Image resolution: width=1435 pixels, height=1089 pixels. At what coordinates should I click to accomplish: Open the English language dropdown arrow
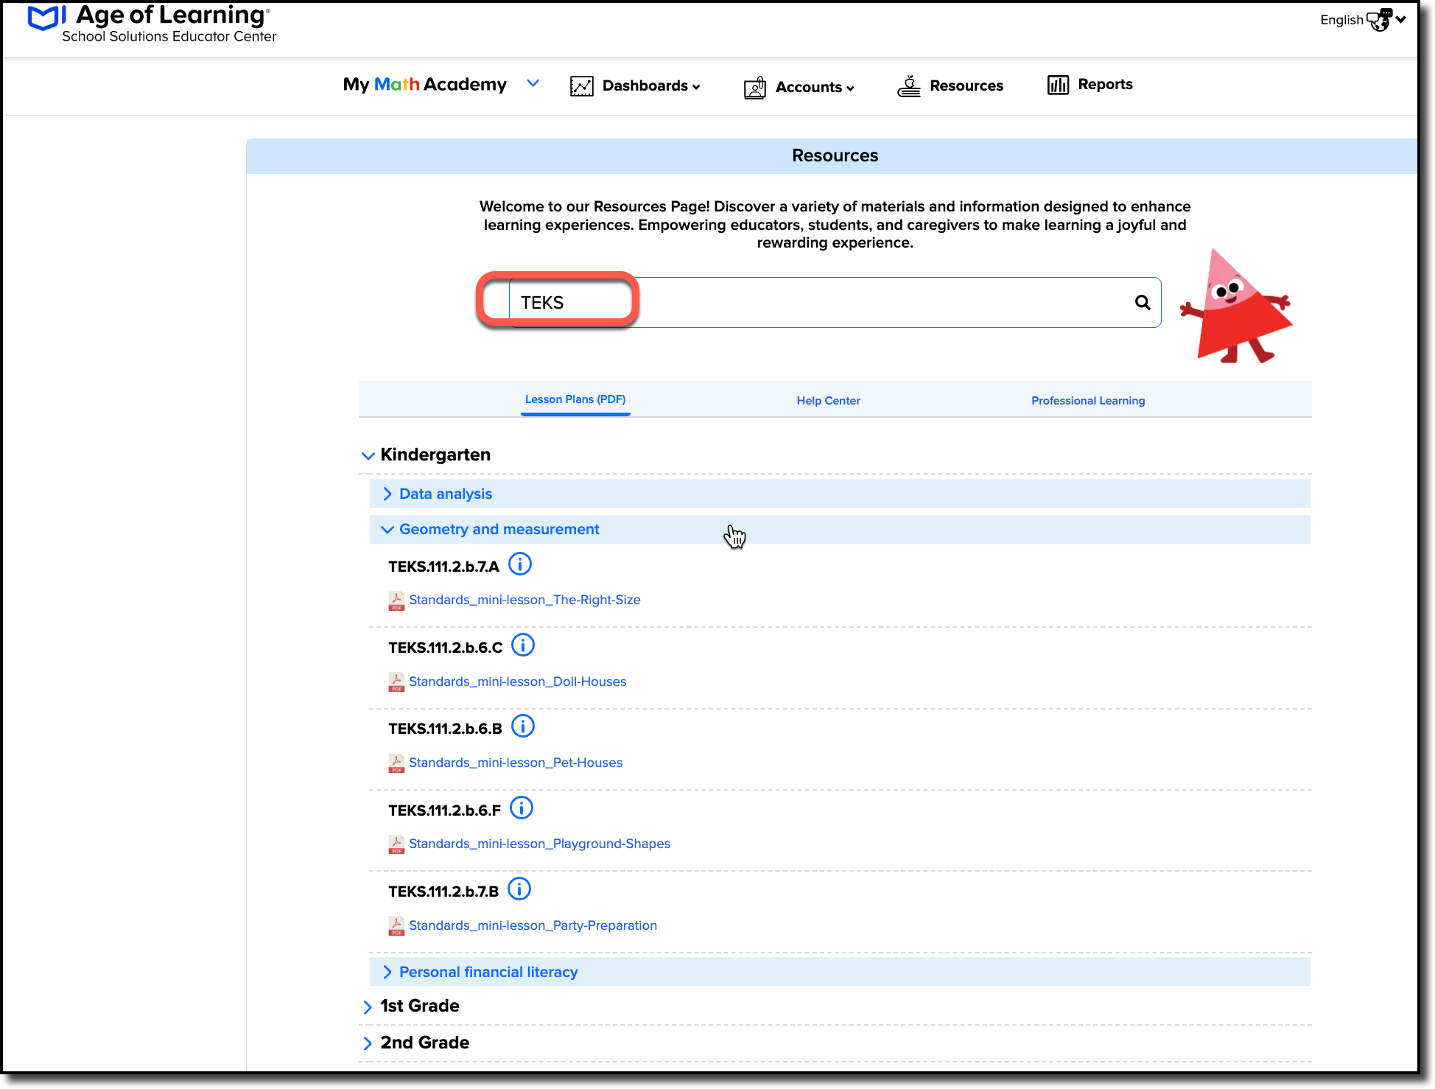coord(1401,20)
